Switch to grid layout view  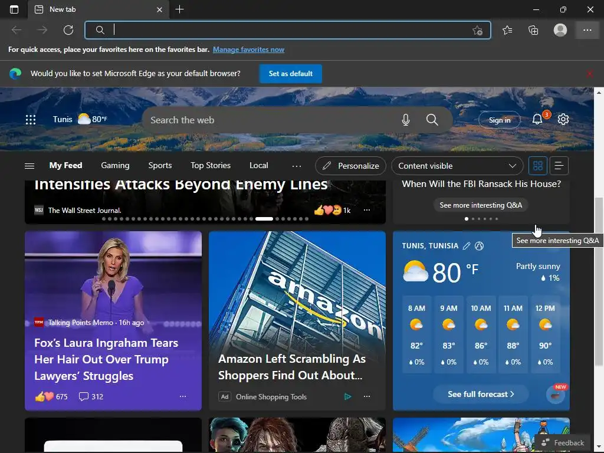538,166
